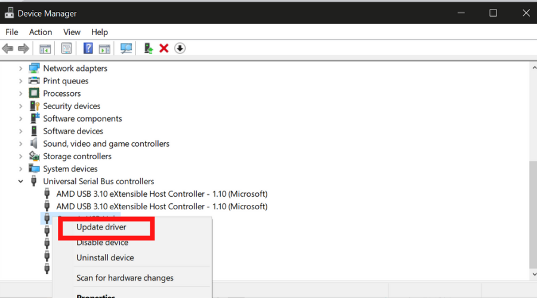The height and width of the screenshot is (298, 537).
Task: Expand the Security devices node
Action: 20,106
